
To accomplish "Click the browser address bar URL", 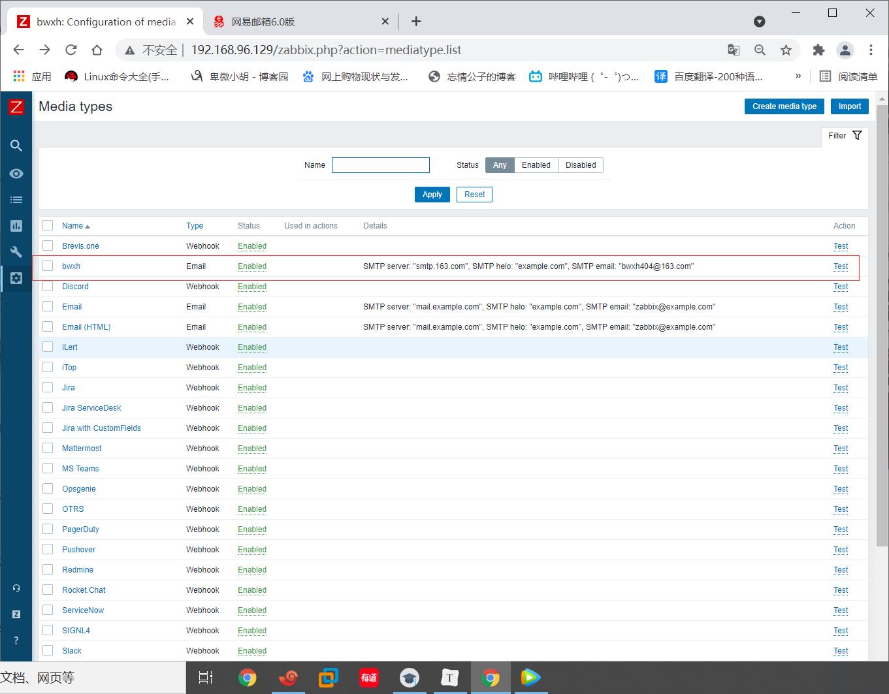I will click(x=326, y=50).
